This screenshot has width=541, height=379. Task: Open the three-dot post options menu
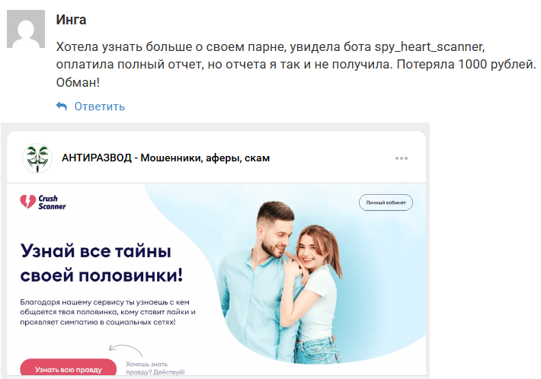(x=402, y=158)
